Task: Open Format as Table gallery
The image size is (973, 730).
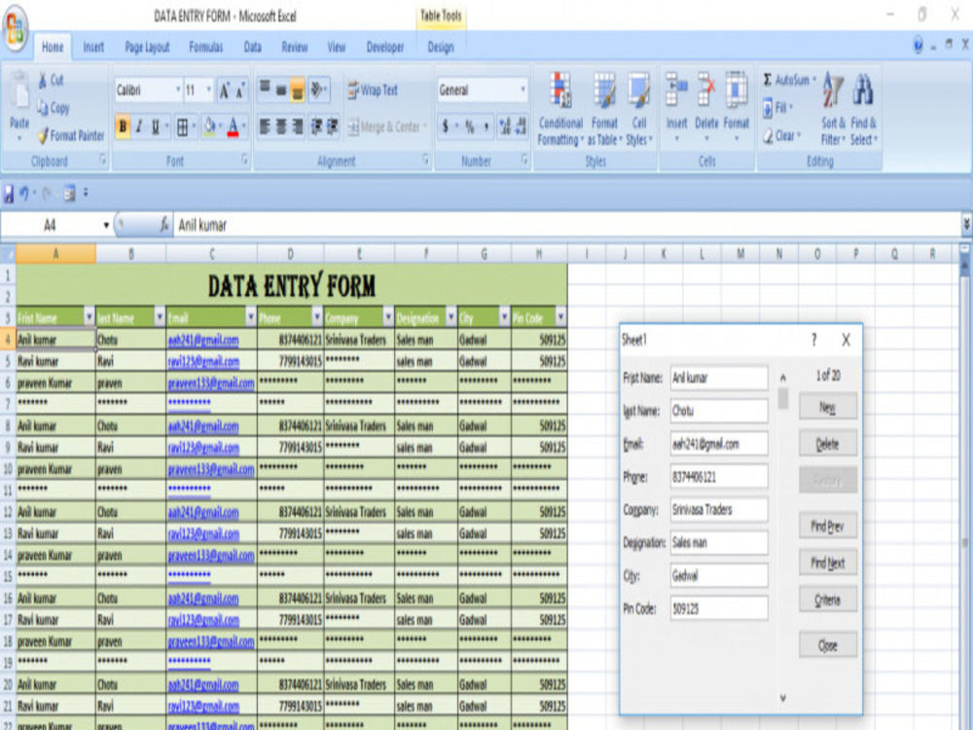Action: tap(604, 110)
